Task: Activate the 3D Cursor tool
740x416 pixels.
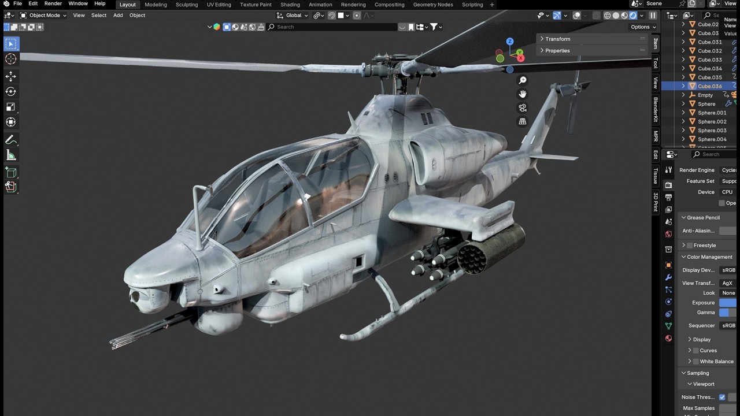Action: click(10, 59)
